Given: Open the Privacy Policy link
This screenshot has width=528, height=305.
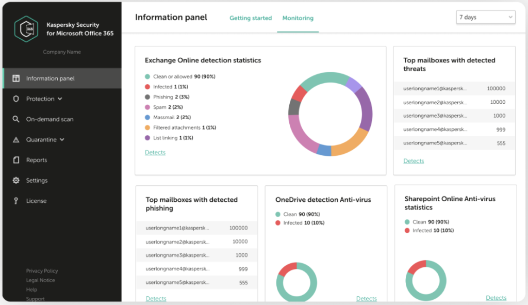Looking at the screenshot, I should pos(42,270).
